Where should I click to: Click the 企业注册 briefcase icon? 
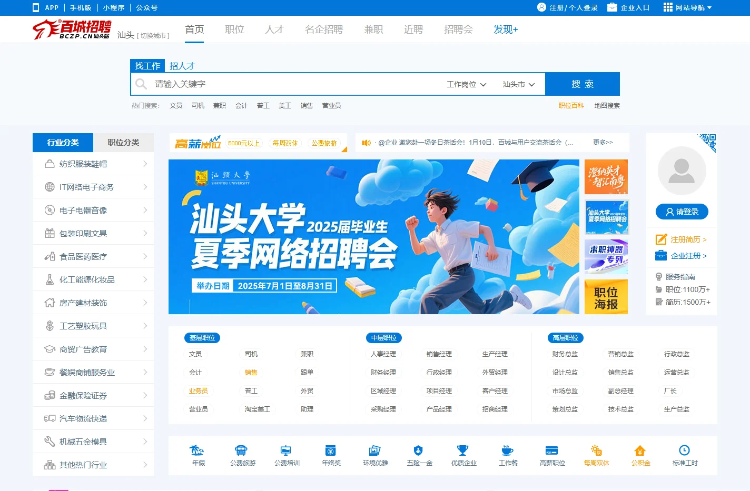point(661,256)
